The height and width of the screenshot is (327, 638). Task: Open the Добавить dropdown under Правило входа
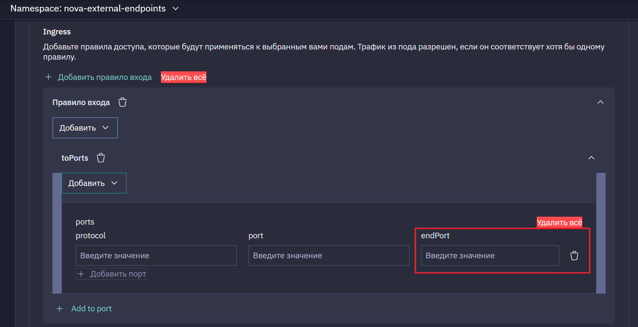85,128
